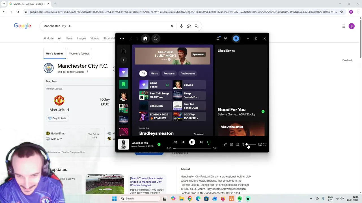
Task: Open Windows Start menu
Action: 114,198
